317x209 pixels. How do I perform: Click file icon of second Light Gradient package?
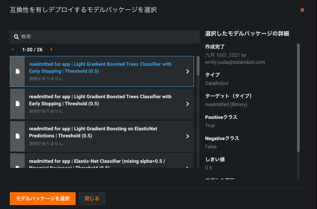[17, 104]
